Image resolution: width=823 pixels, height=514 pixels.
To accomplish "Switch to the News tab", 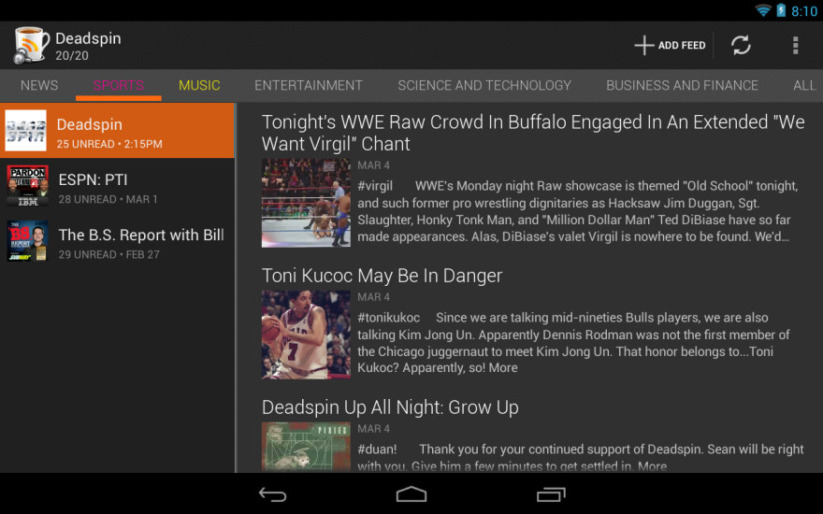I will (x=39, y=85).
